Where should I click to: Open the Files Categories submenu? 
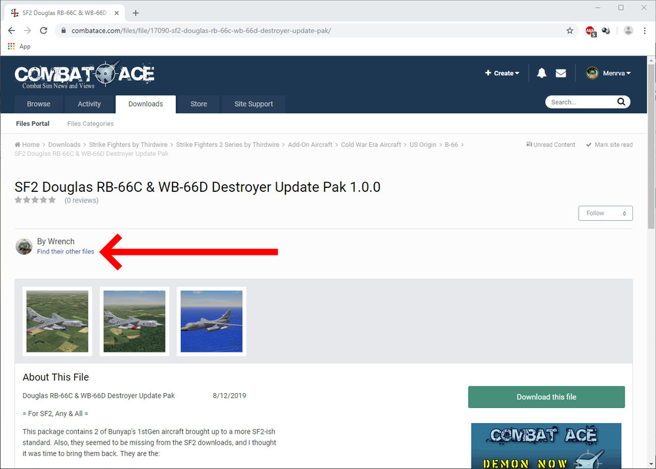coord(91,124)
